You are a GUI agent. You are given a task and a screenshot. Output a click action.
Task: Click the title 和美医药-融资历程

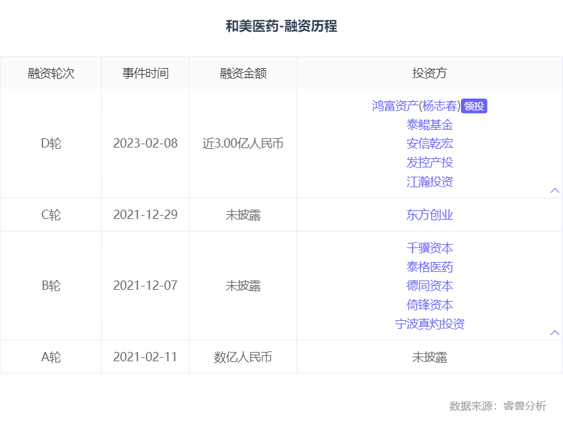[281, 26]
